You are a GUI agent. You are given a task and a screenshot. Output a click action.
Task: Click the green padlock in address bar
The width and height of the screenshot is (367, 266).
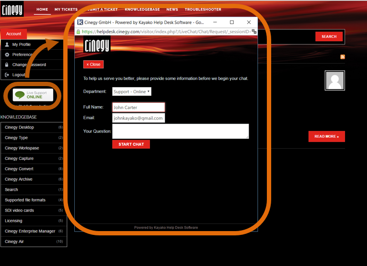coord(78,32)
